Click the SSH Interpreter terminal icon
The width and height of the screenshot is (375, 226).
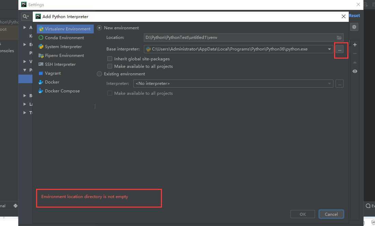(41, 64)
